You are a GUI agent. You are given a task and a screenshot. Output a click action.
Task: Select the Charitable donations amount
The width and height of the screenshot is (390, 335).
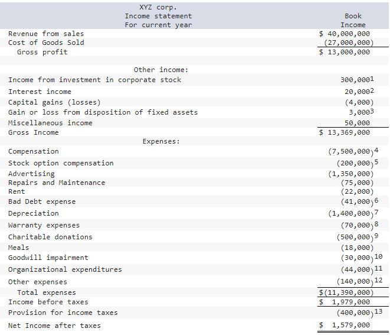[x=355, y=237]
